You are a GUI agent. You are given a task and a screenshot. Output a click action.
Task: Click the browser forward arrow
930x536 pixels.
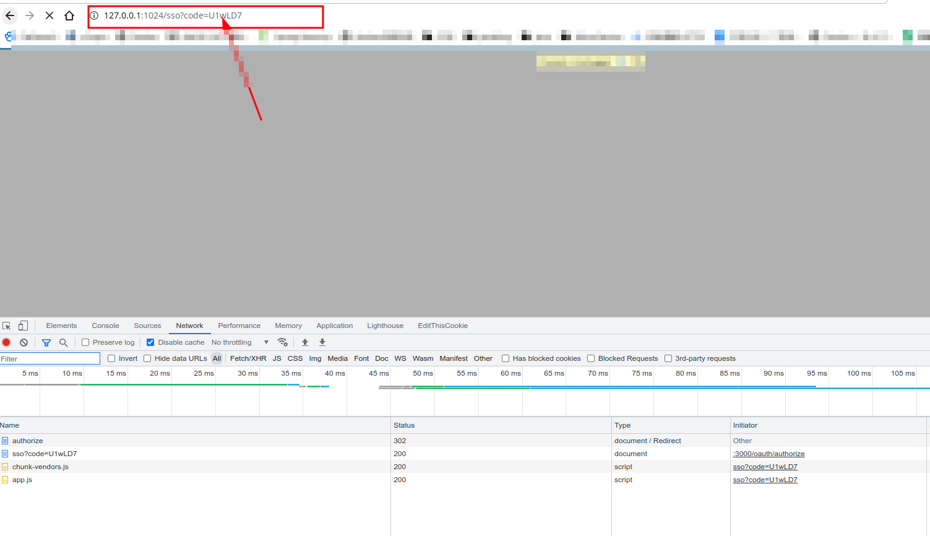(x=30, y=15)
